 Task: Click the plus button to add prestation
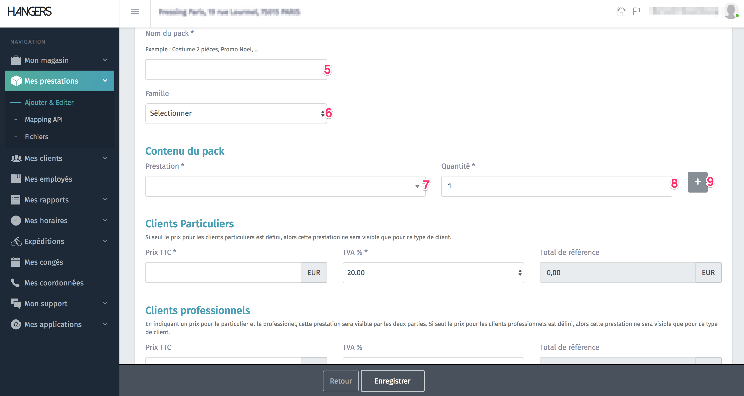(x=697, y=182)
